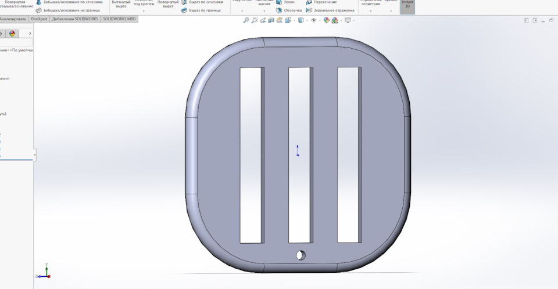Switch to the Анализировать tab
Screen dimensions: 558x289
(x=13, y=19)
